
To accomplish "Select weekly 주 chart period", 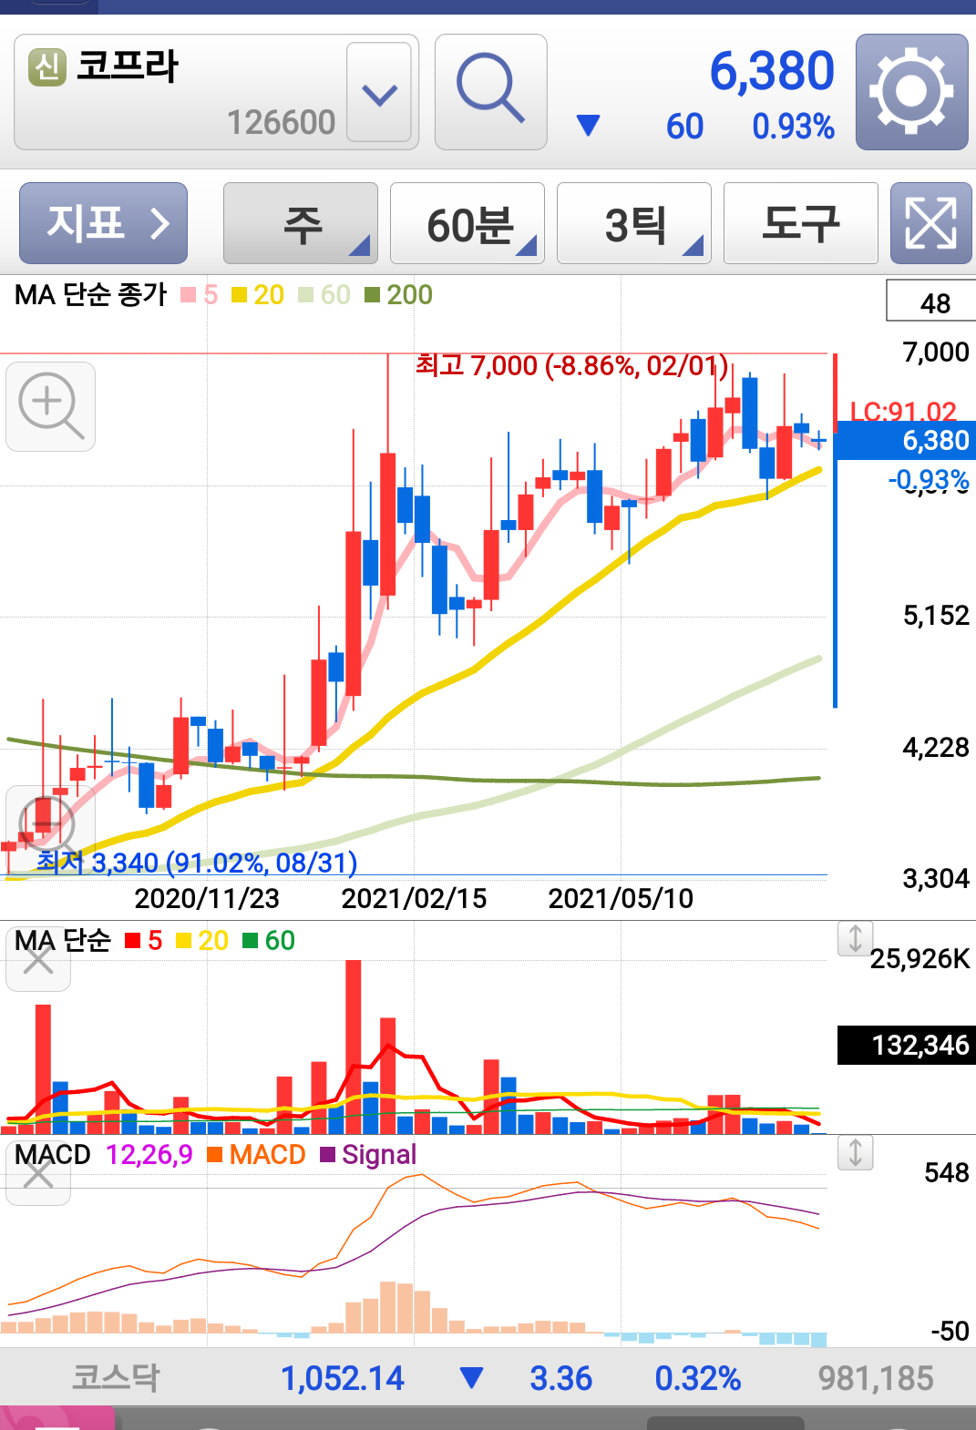I will [x=301, y=223].
